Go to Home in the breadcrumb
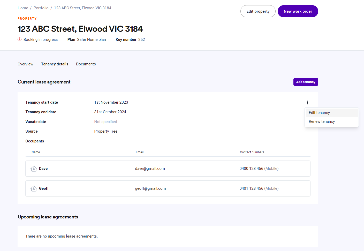Image resolution: width=364 pixels, height=251 pixels. pyautogui.click(x=23, y=8)
